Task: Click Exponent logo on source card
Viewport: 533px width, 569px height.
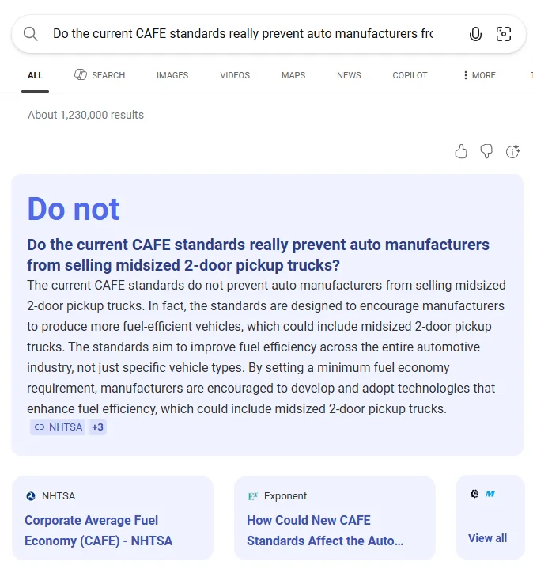Action: coord(253,496)
